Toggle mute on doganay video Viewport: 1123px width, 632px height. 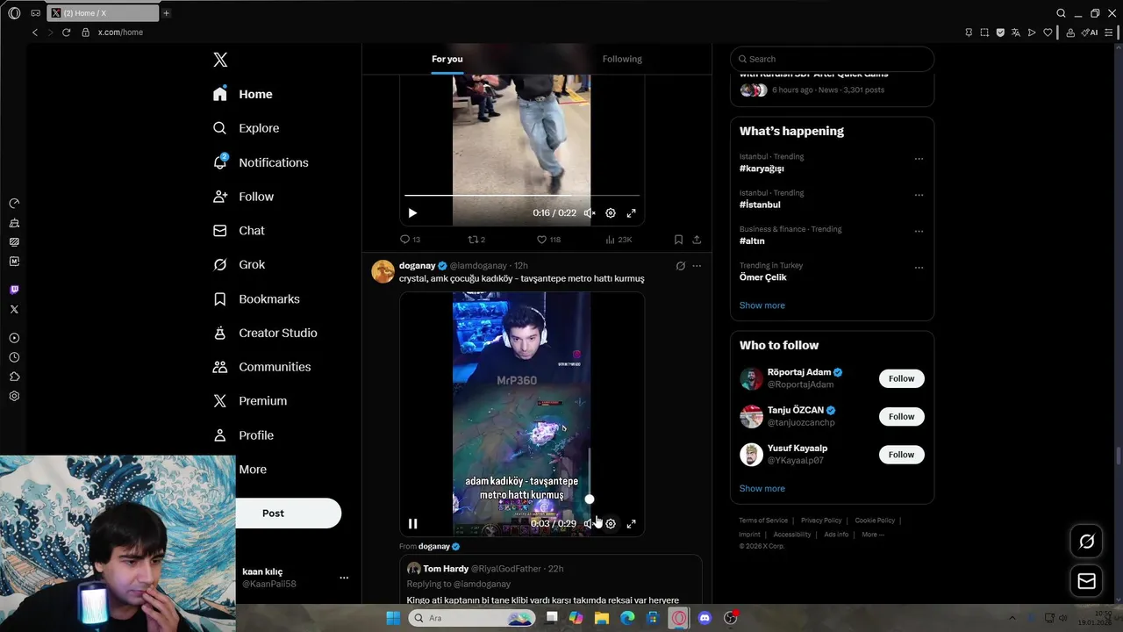coord(590,524)
